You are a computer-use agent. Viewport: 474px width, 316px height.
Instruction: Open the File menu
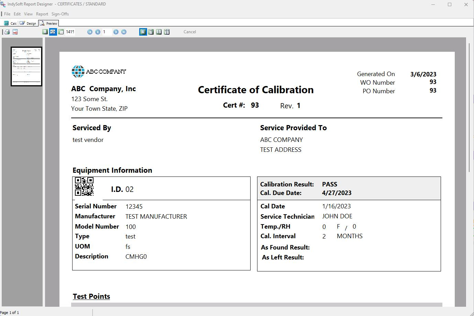(7, 14)
